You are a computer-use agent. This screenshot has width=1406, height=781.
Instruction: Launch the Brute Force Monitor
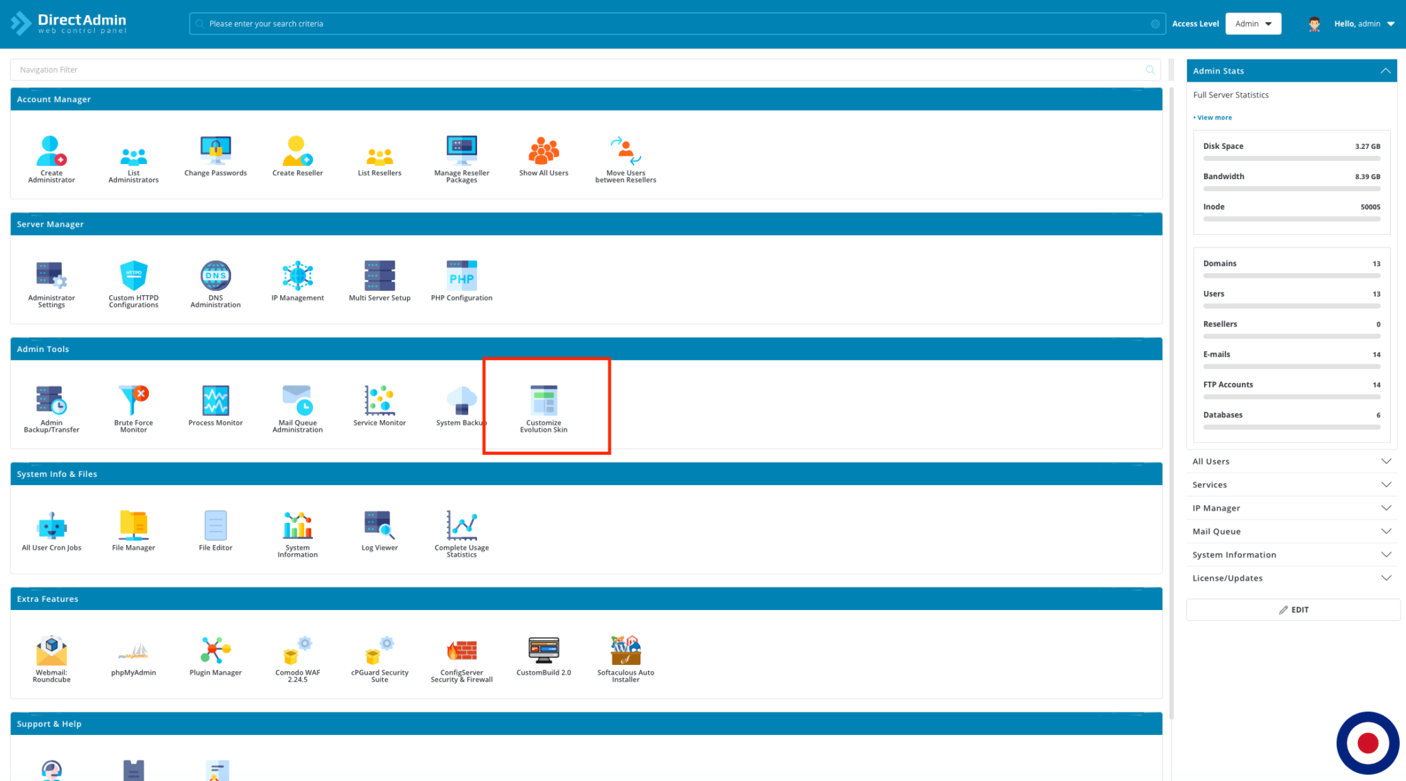133,405
